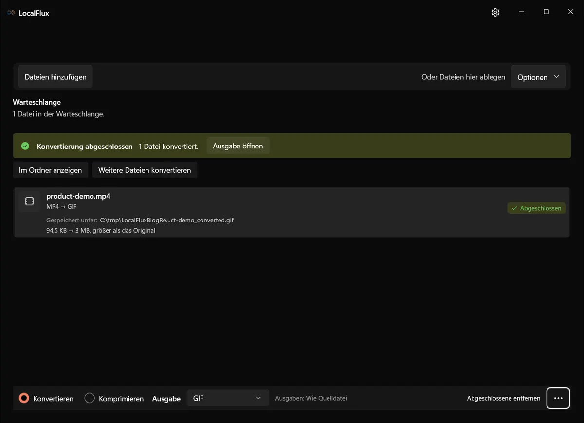Maximize the LocalFlux window

pyautogui.click(x=546, y=12)
